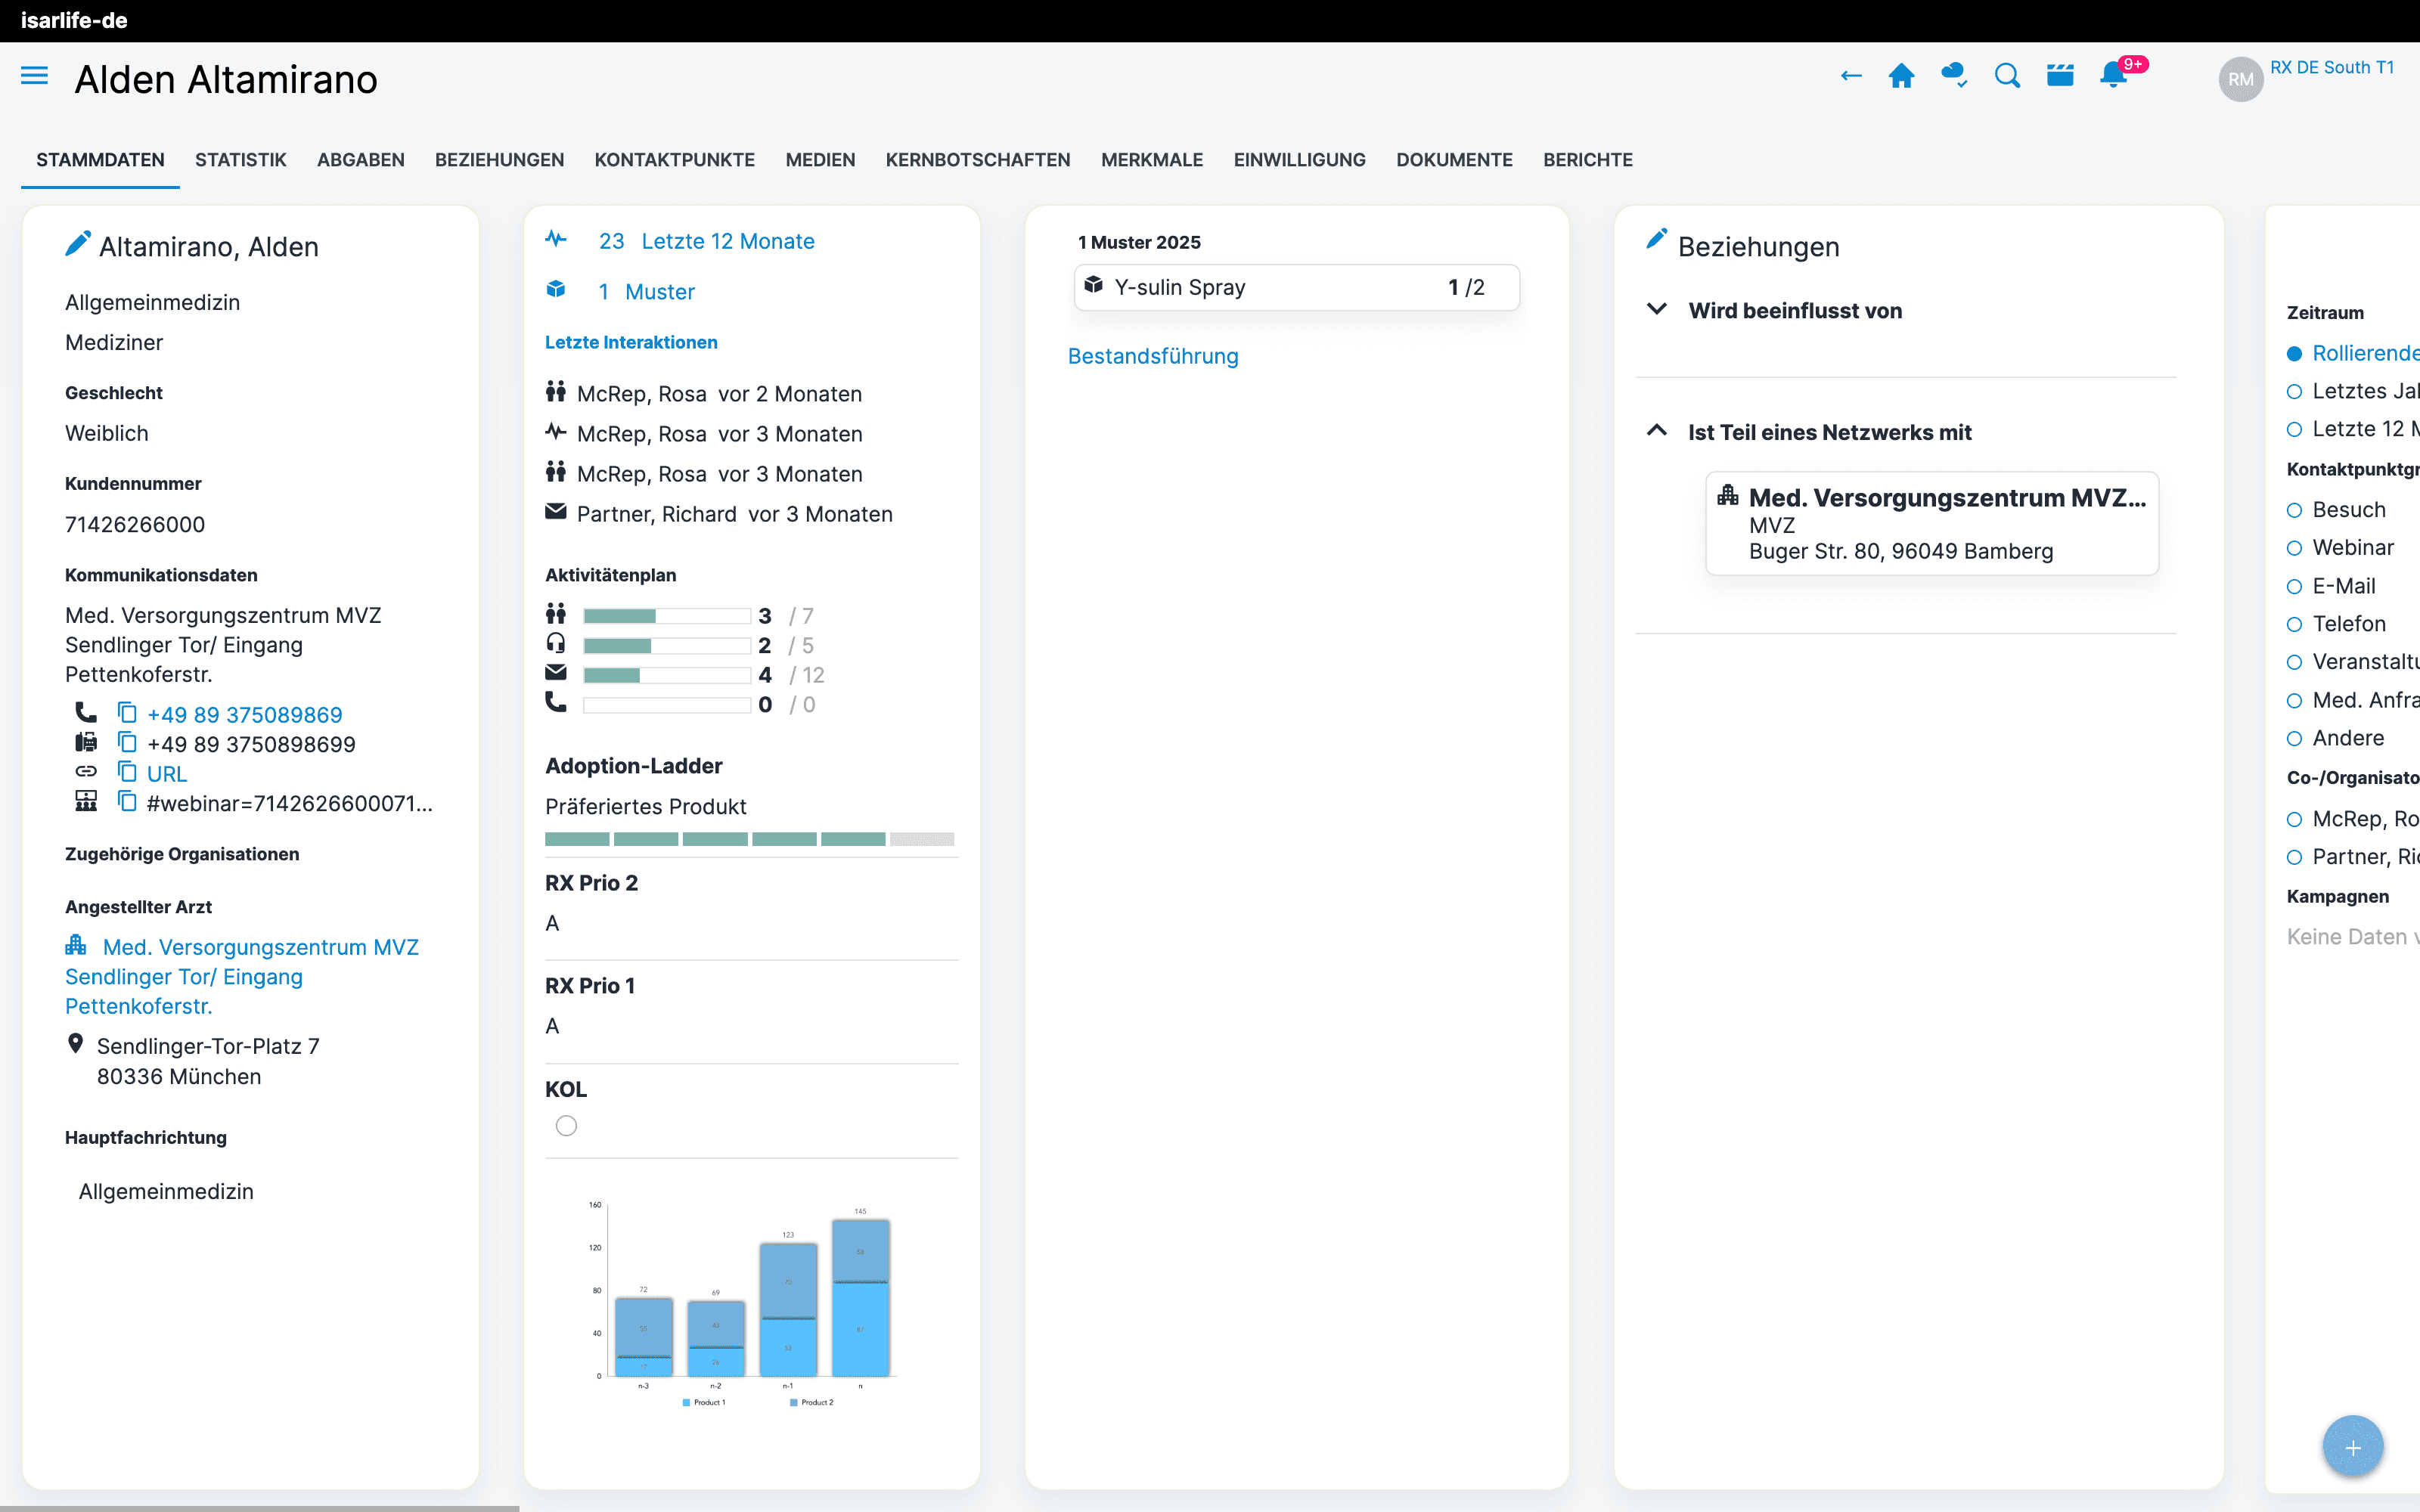Open the KONTAKTPUNKTE tab
The height and width of the screenshot is (1512, 2420).
coord(674,160)
